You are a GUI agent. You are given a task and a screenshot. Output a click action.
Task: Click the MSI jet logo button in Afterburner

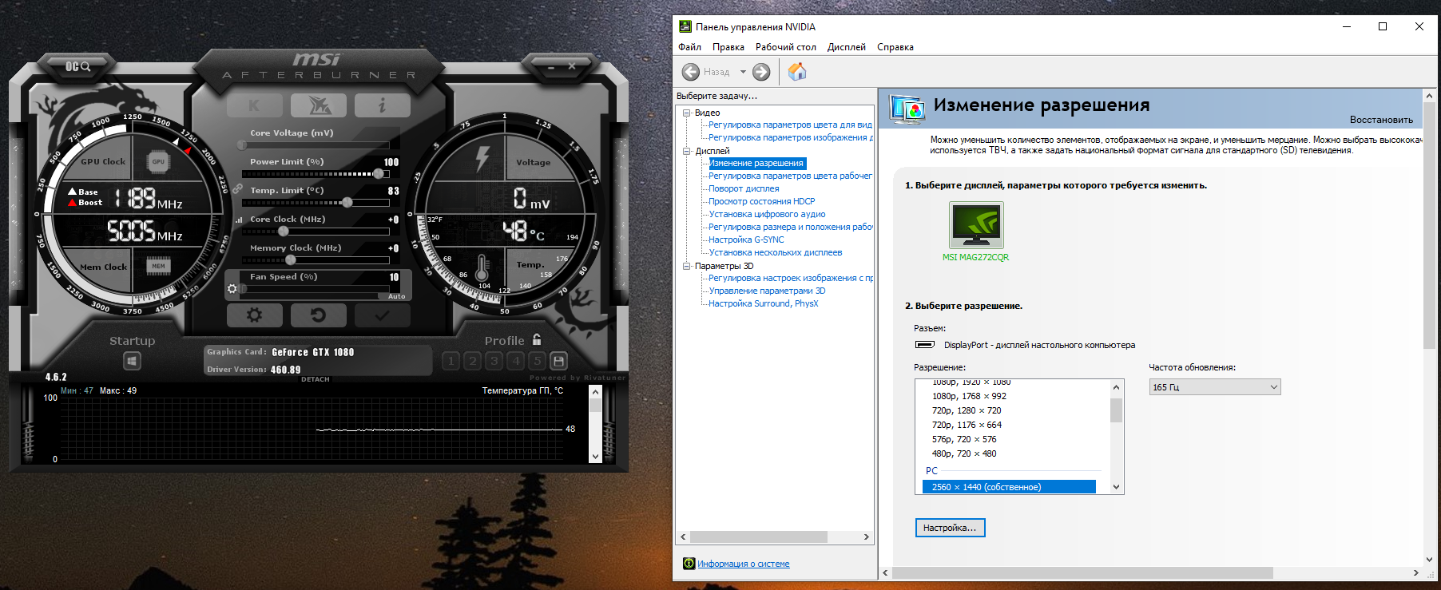(318, 105)
